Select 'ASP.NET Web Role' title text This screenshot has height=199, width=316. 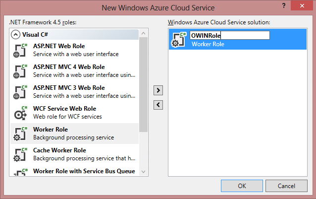(x=59, y=46)
